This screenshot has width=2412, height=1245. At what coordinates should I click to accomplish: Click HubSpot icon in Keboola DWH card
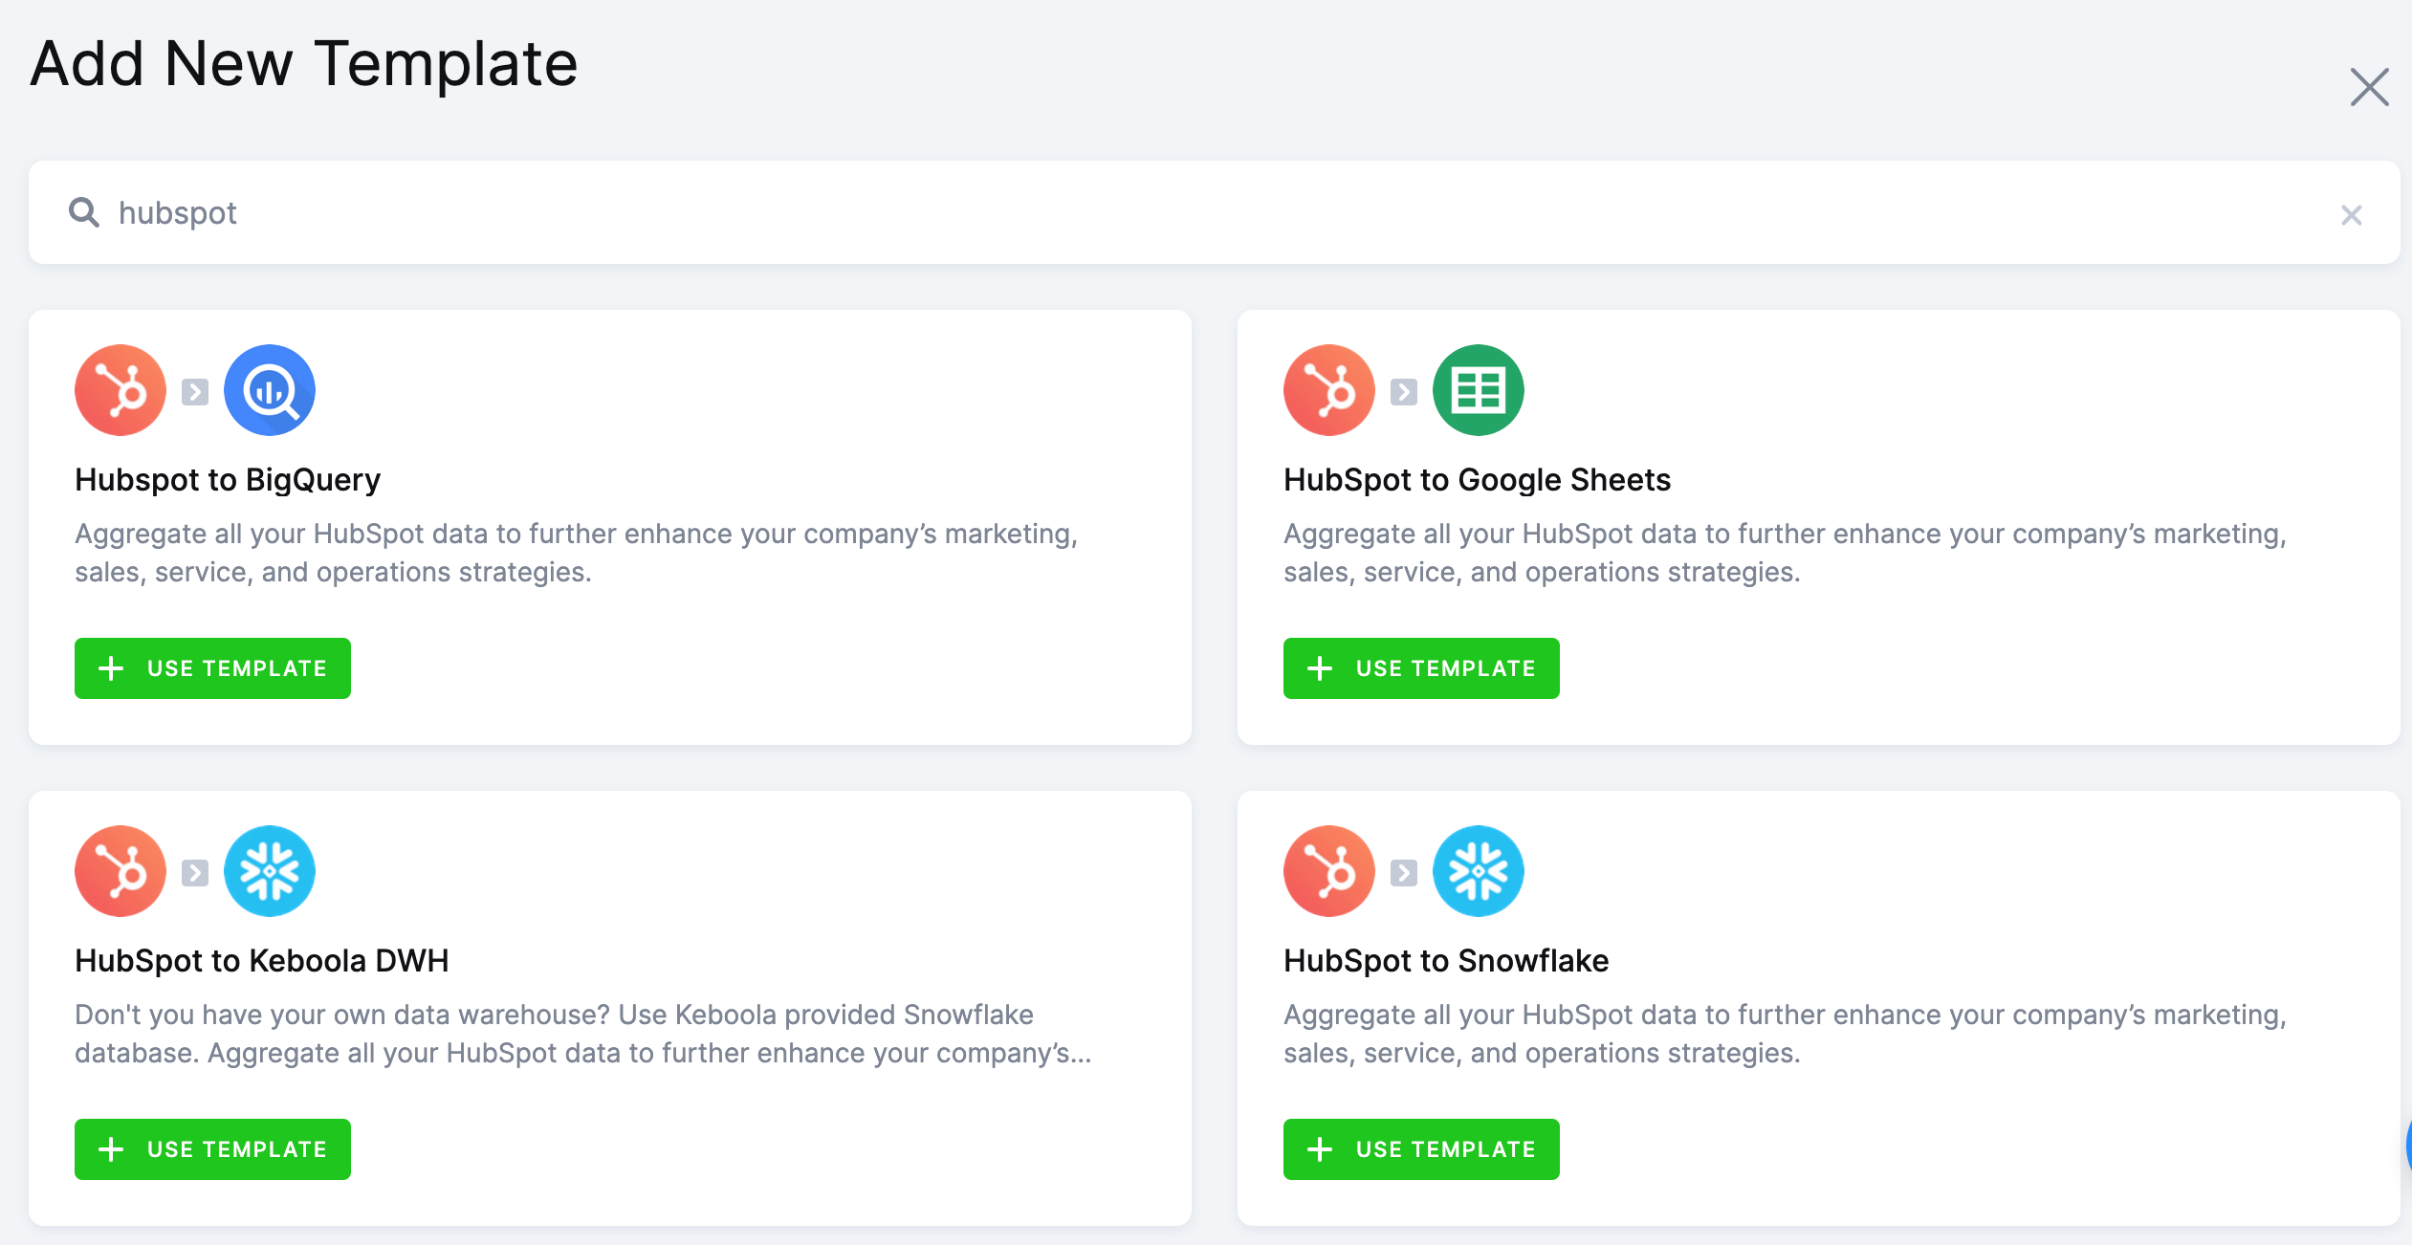(x=121, y=871)
